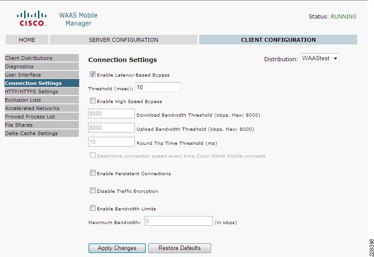The height and width of the screenshot is (257, 374).
Task: Click Apply Changes button
Action: click(117, 248)
